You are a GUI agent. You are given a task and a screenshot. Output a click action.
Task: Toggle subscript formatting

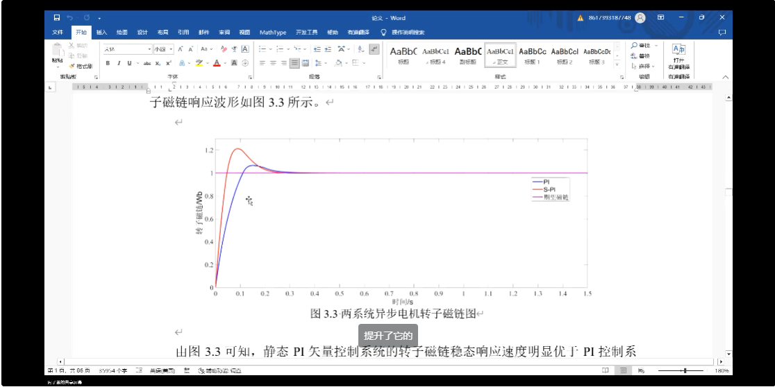[x=158, y=63]
